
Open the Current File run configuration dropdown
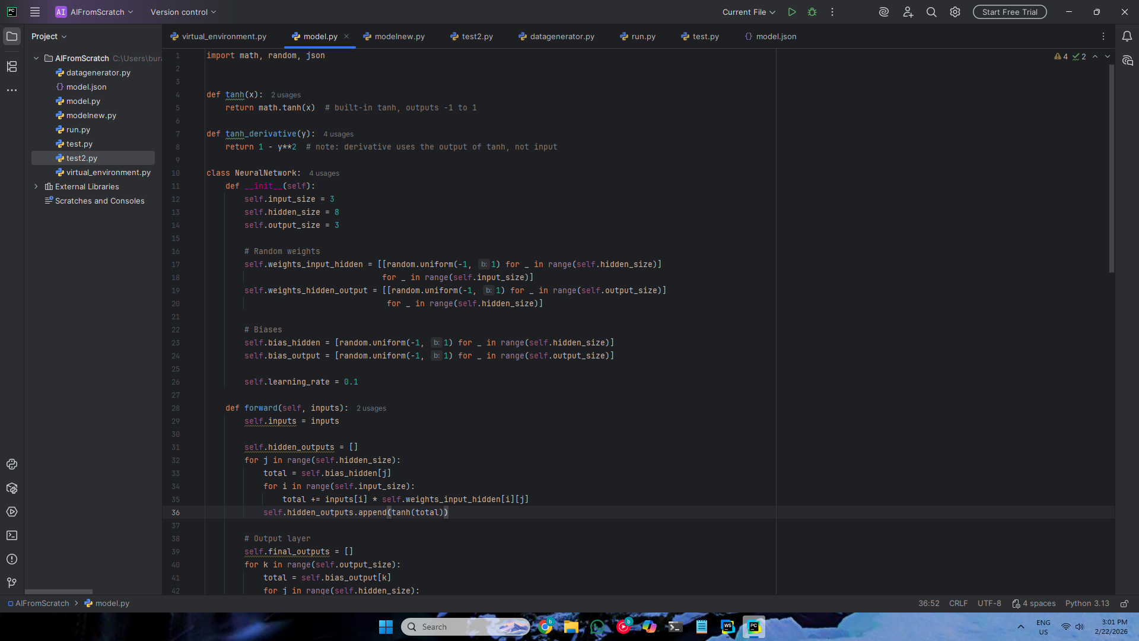[x=749, y=12]
